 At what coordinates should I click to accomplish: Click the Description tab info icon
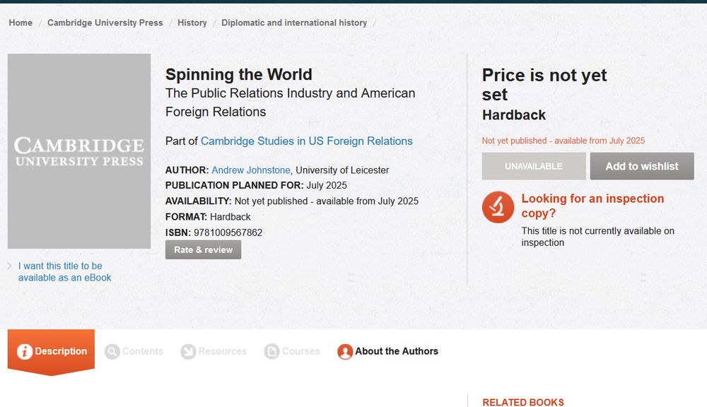[24, 352]
